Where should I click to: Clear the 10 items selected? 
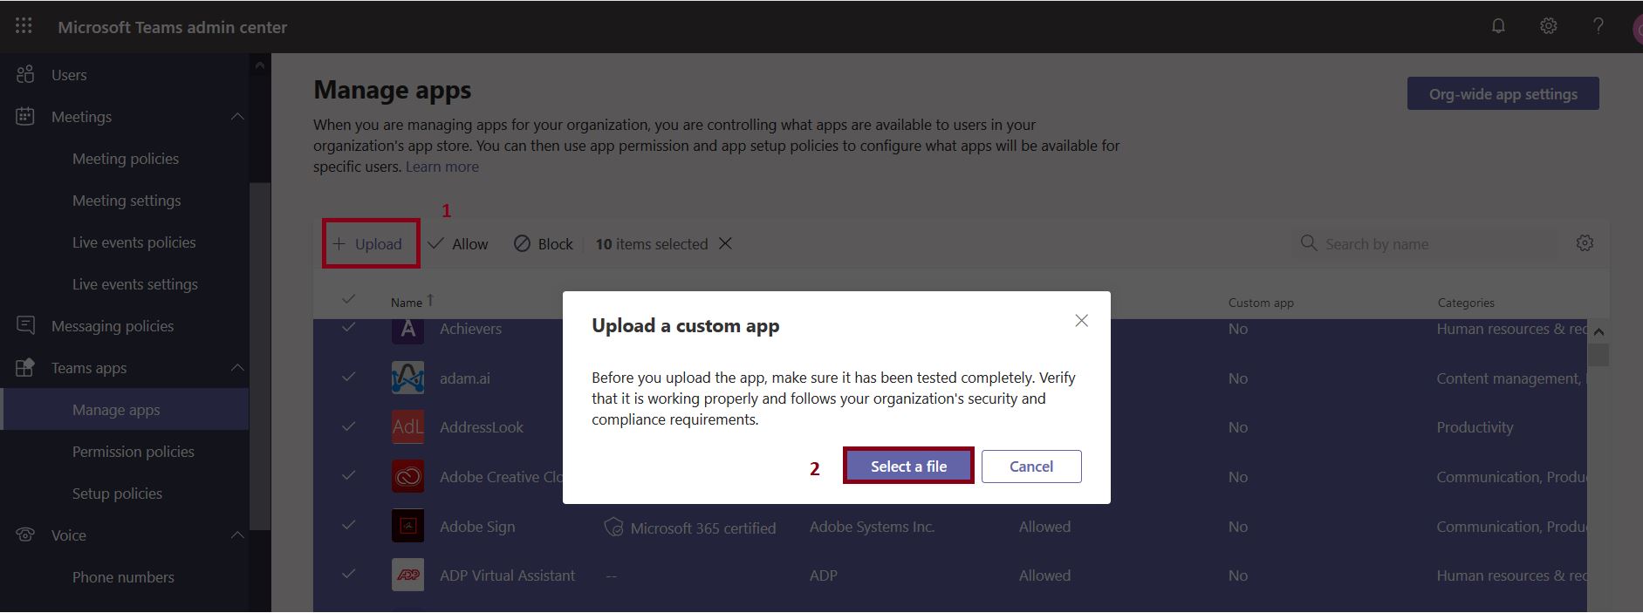[725, 243]
